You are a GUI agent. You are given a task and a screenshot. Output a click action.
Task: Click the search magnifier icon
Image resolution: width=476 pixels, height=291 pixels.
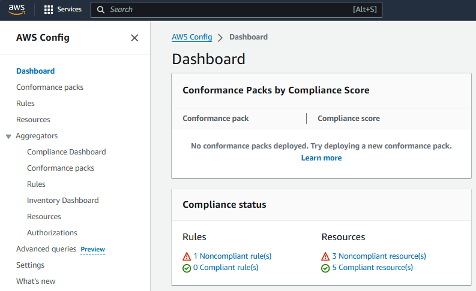pyautogui.click(x=100, y=10)
